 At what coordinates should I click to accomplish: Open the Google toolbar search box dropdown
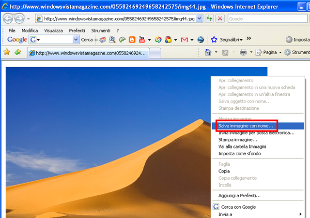pos(76,40)
